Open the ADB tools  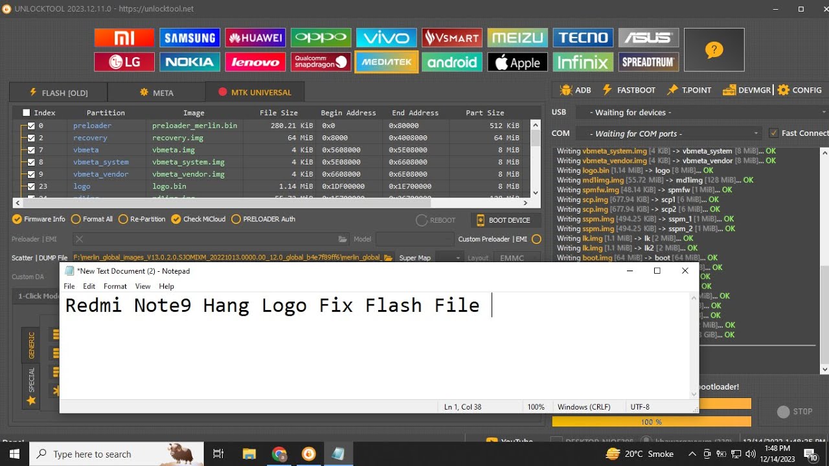pyautogui.click(x=575, y=90)
